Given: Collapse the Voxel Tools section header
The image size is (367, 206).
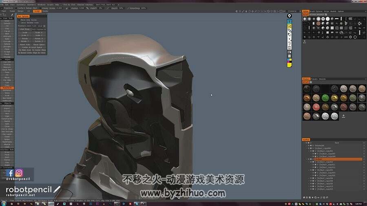Looking at the screenshot, I should (x=7, y=18).
